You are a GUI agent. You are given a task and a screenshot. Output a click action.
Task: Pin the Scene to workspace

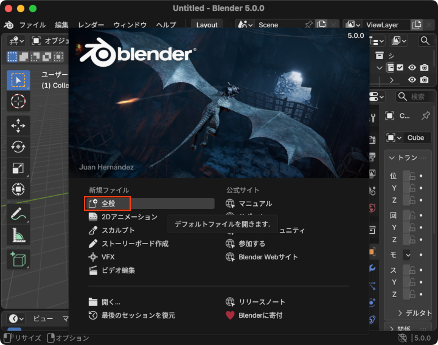click(x=308, y=25)
